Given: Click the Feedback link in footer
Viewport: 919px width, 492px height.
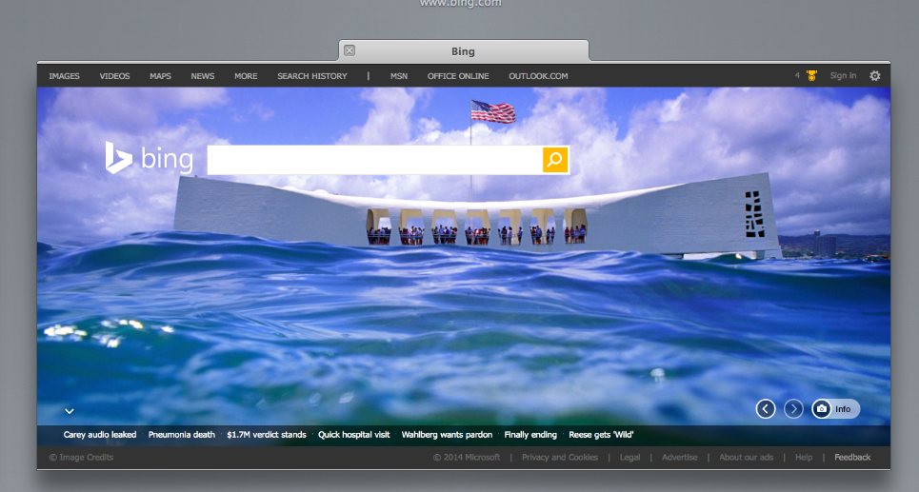Looking at the screenshot, I should pyautogui.click(x=852, y=458).
